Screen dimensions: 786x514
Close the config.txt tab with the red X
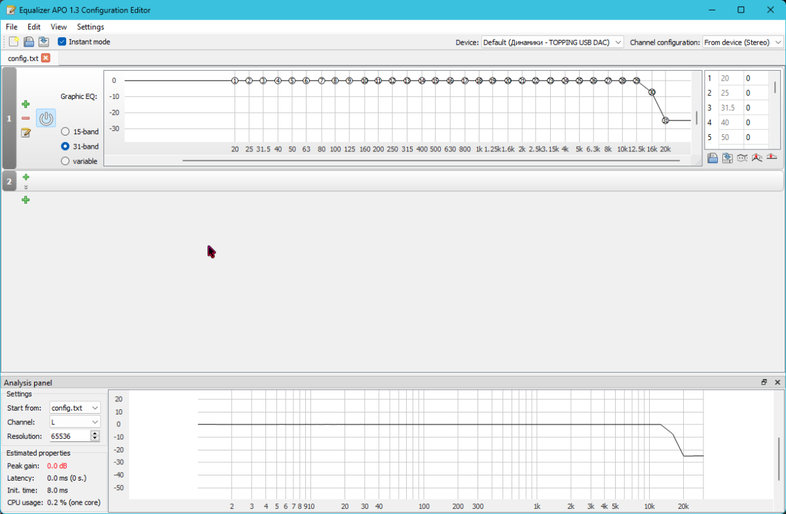click(45, 58)
